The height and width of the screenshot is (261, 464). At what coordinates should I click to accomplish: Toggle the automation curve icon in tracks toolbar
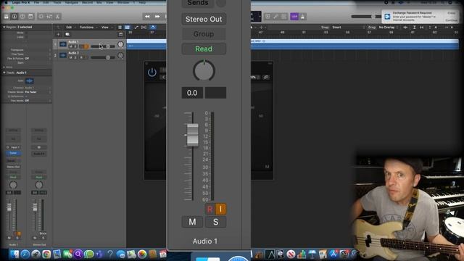click(x=136, y=28)
